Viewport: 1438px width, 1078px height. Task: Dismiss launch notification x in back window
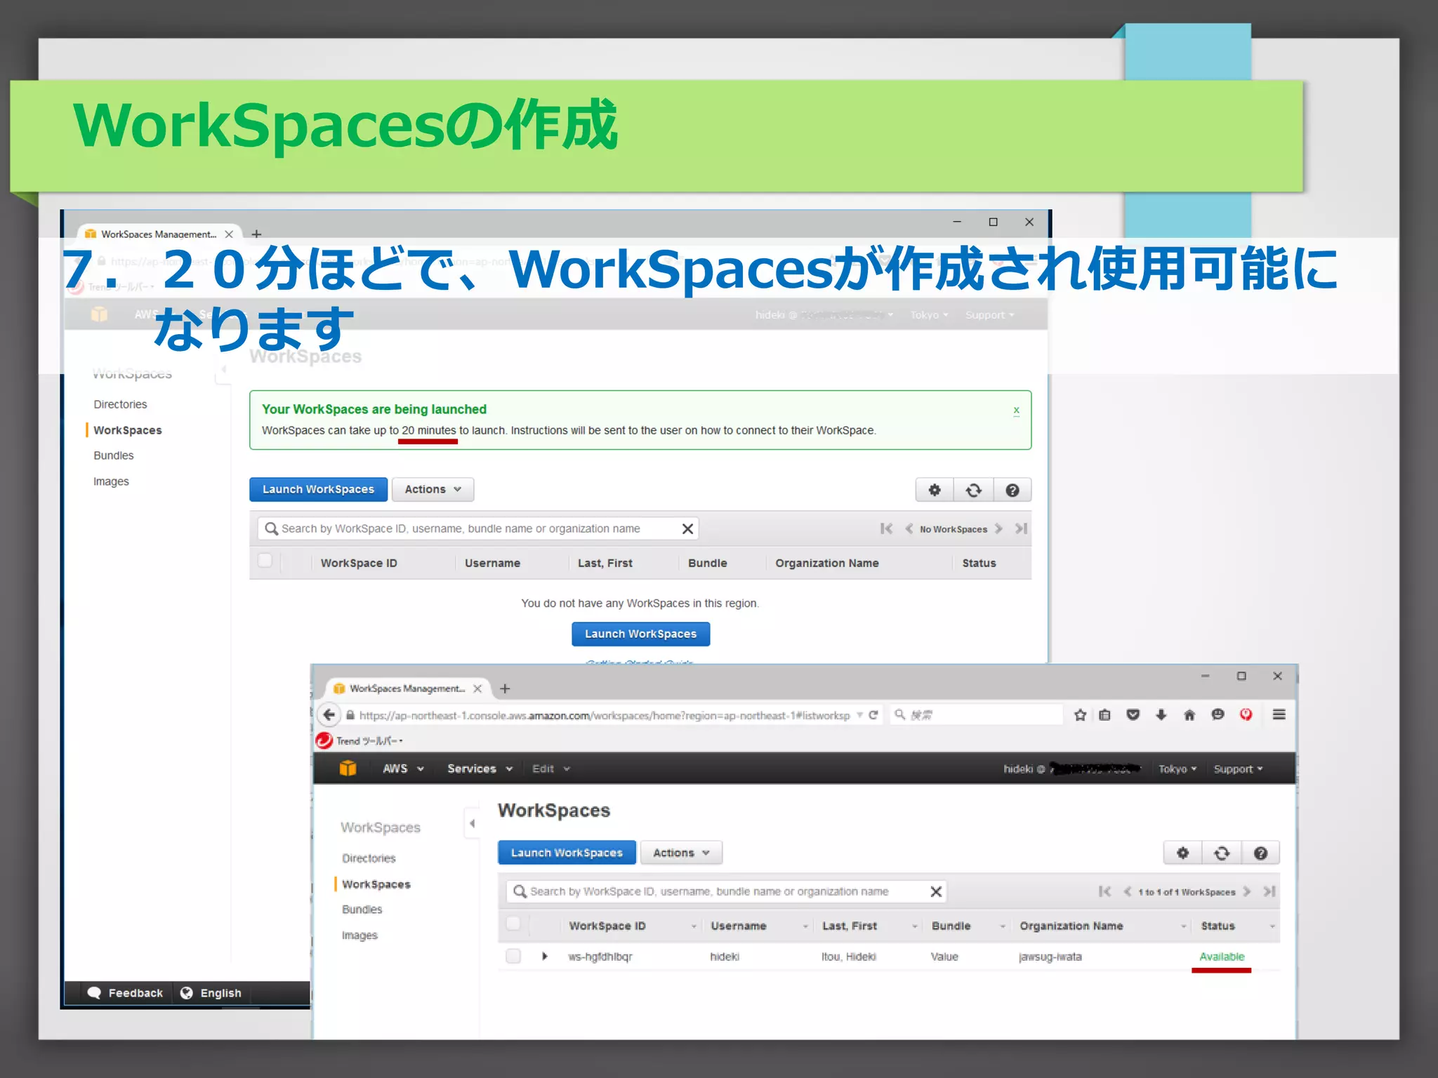[1016, 410]
